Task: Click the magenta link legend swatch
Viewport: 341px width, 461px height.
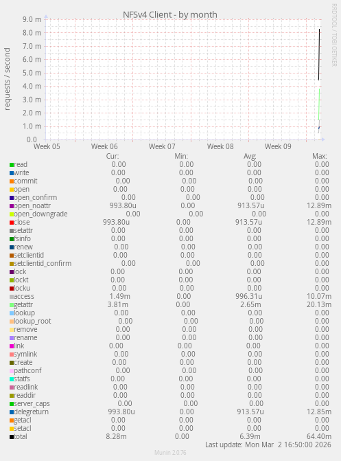Action: [x=12, y=346]
